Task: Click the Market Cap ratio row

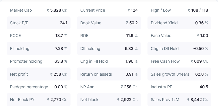Action: coord(38,10)
